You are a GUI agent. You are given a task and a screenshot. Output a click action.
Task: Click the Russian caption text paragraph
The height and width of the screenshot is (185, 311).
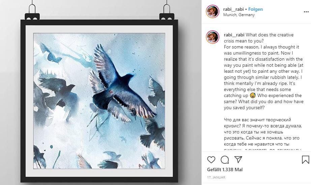(263, 134)
